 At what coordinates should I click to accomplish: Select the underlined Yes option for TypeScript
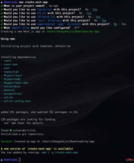coord(95,10)
